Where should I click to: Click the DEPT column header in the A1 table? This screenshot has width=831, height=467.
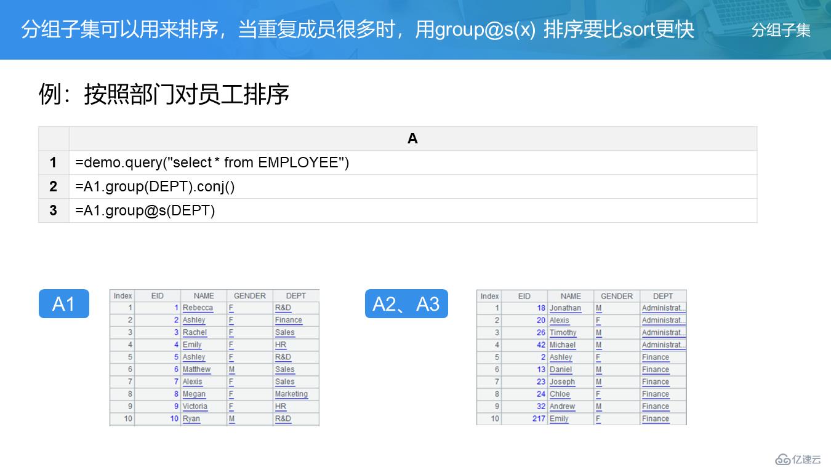click(296, 296)
